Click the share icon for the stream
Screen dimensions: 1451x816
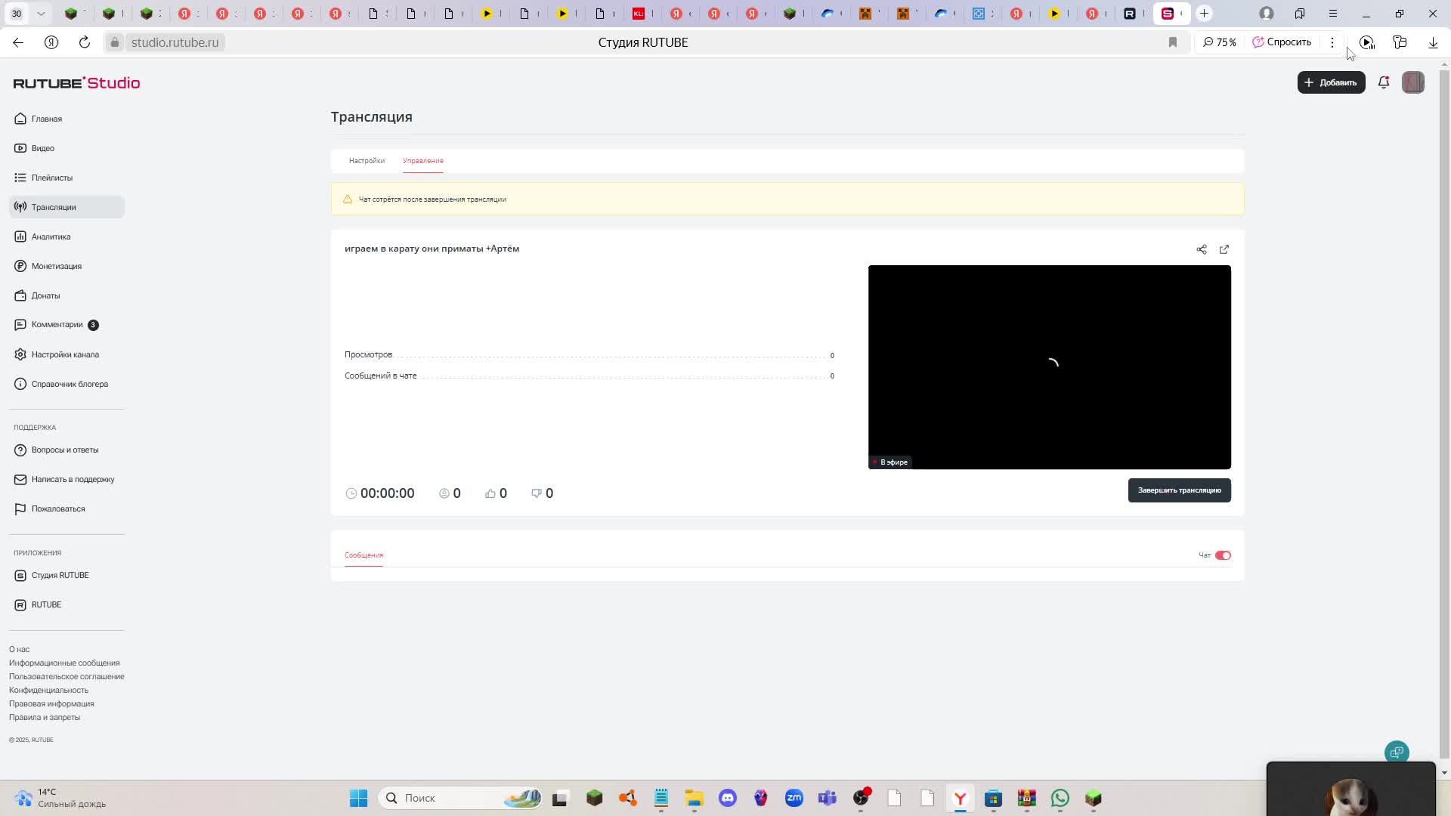tap(1202, 249)
